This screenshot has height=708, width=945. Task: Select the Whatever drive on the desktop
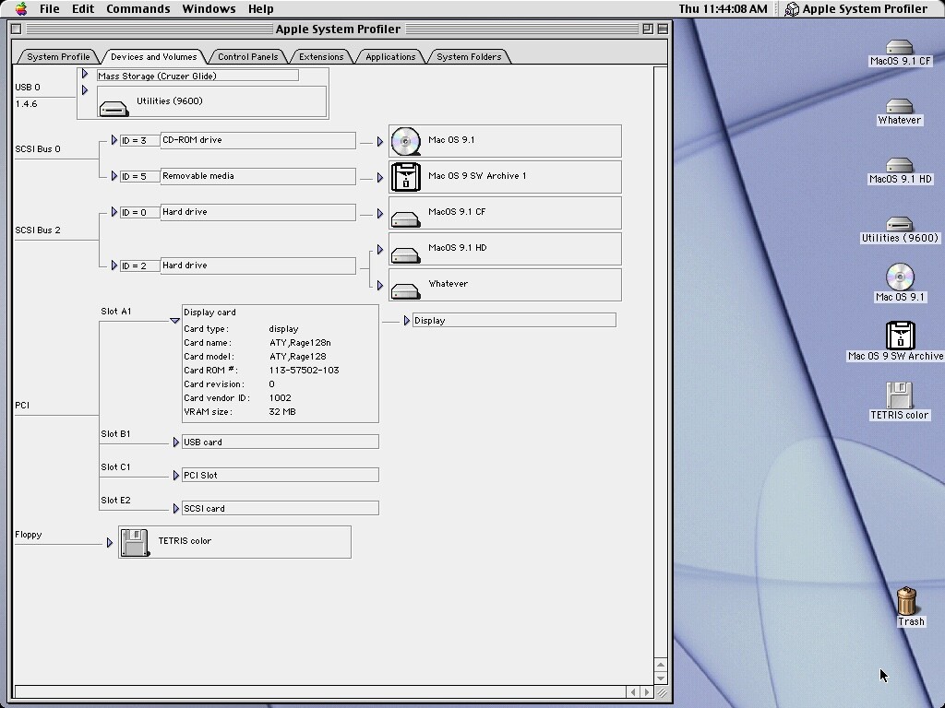pyautogui.click(x=899, y=106)
